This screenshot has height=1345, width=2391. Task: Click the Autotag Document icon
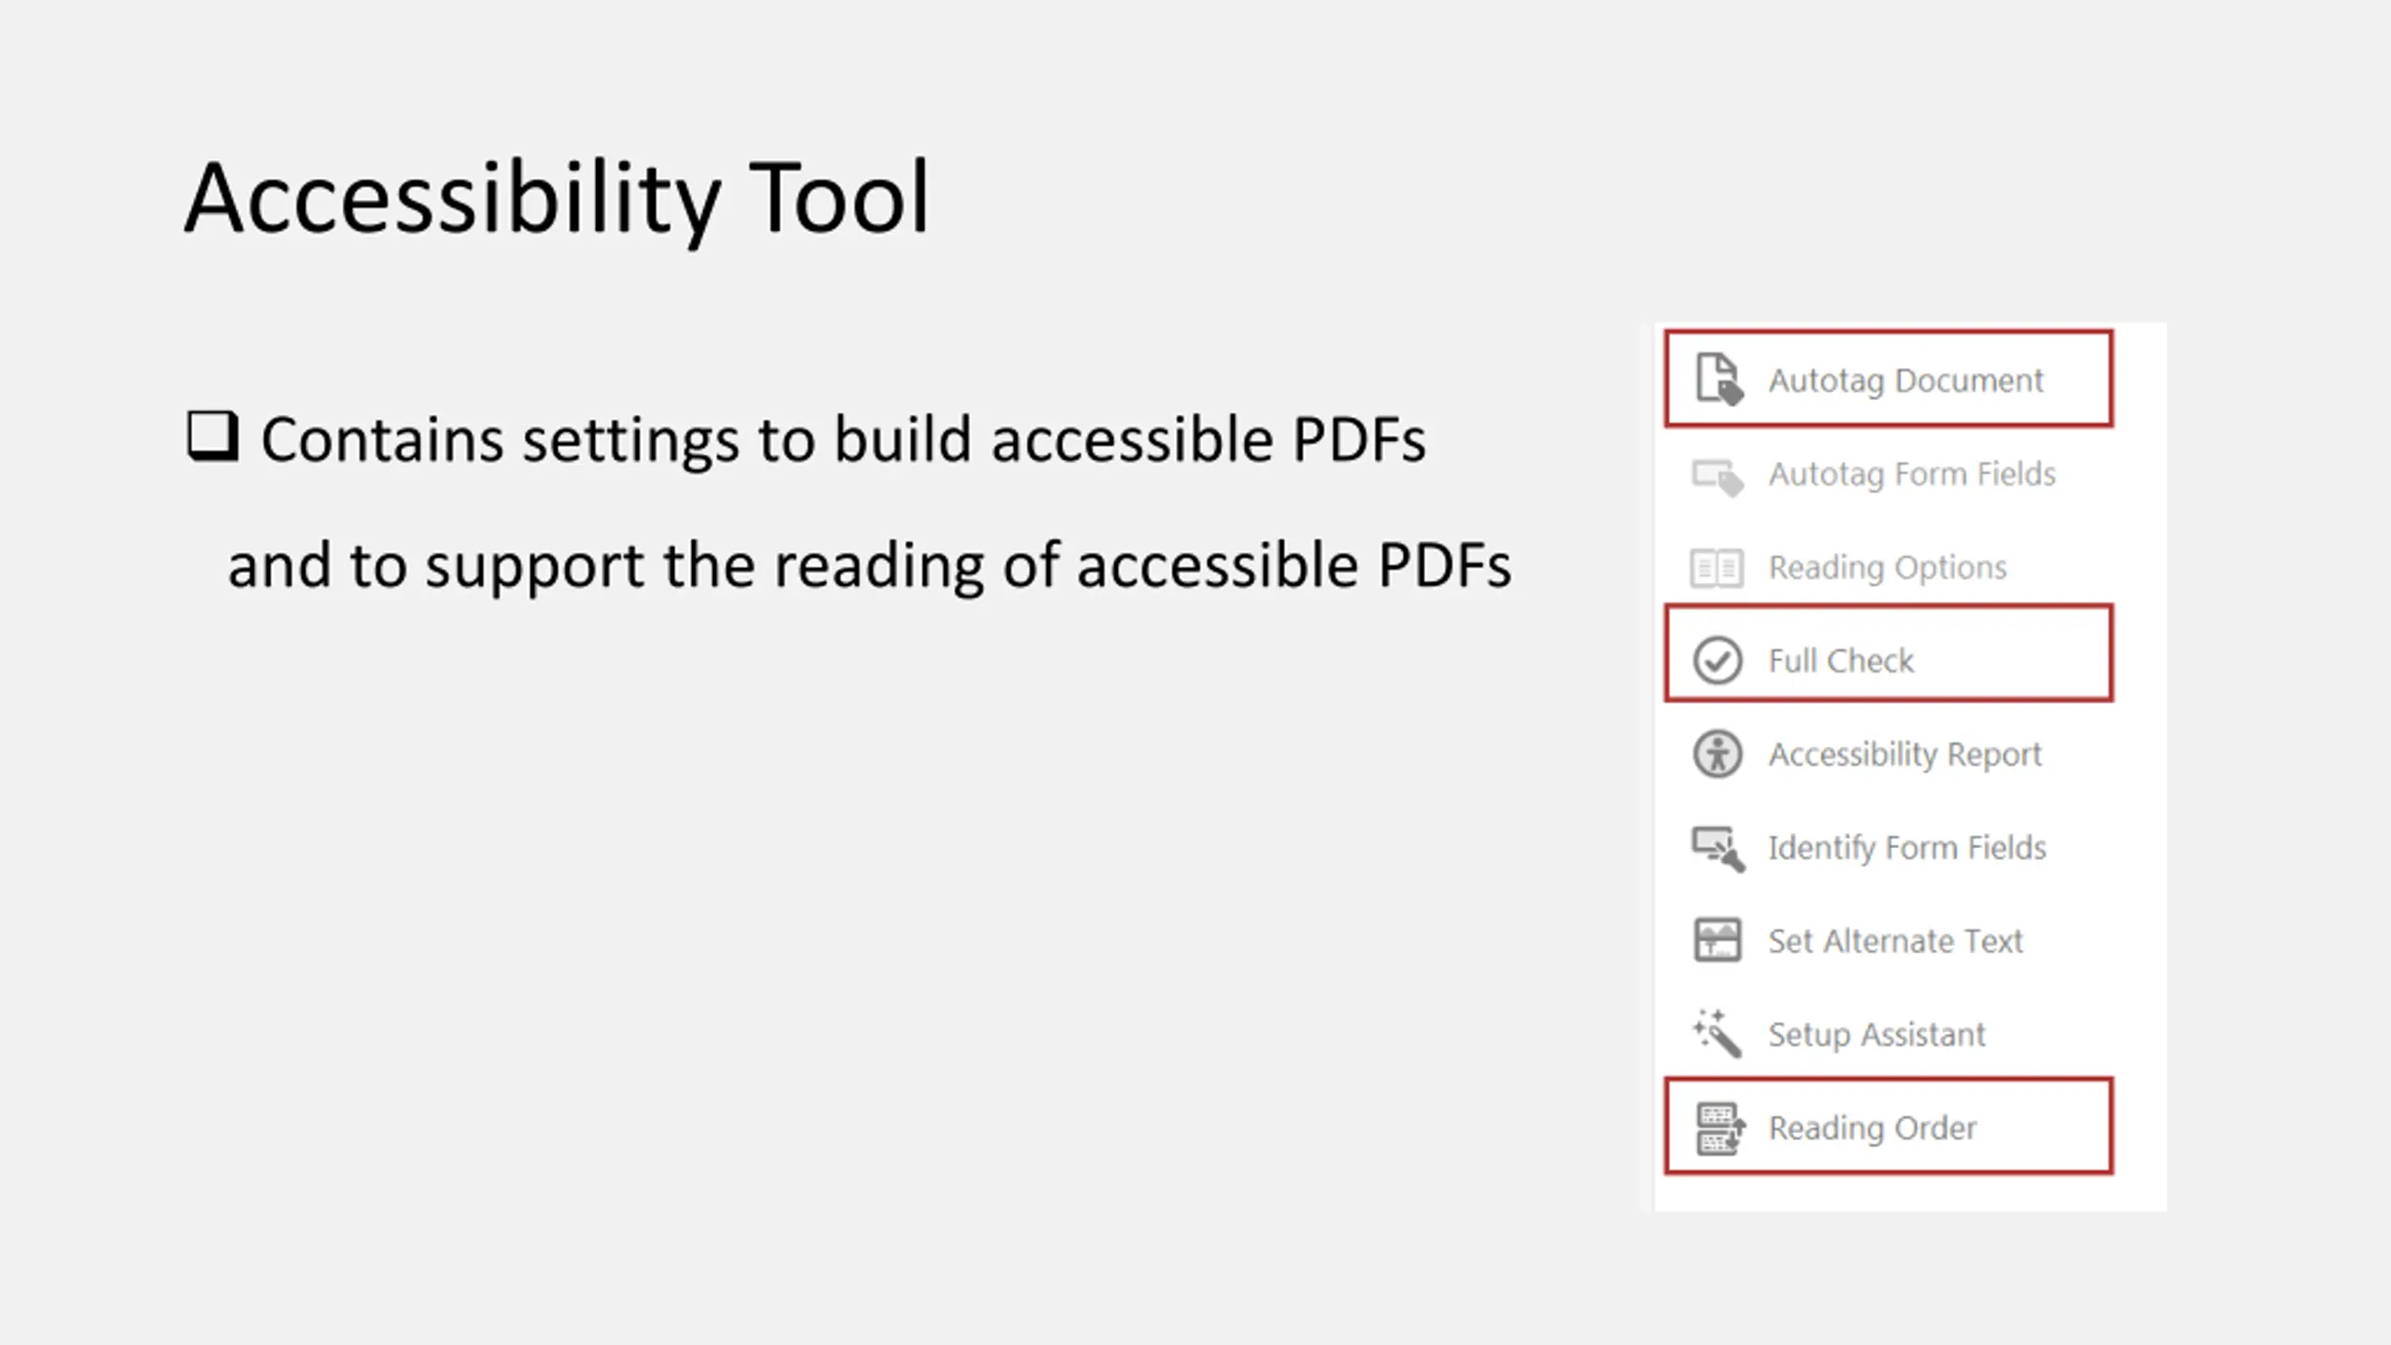1718,379
